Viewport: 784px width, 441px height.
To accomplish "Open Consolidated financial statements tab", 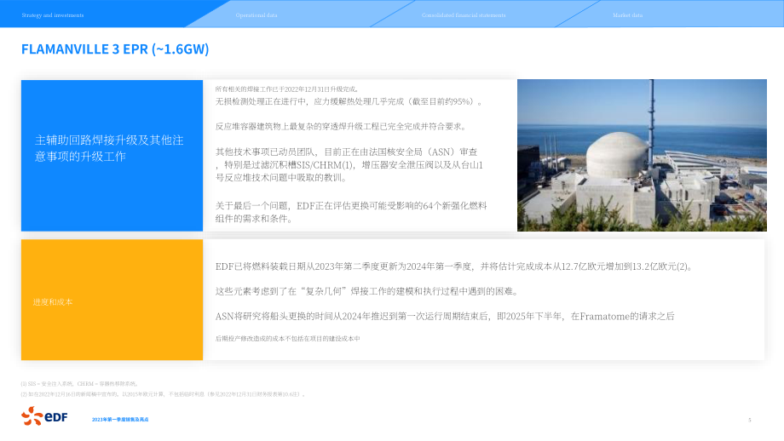I will coord(464,15).
